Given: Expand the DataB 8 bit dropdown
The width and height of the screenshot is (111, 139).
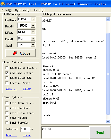Looking at the screenshot, I should [33, 38].
